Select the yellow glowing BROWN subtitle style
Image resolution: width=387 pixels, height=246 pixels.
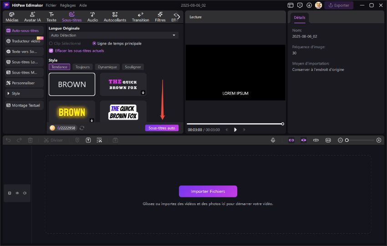coord(72,112)
